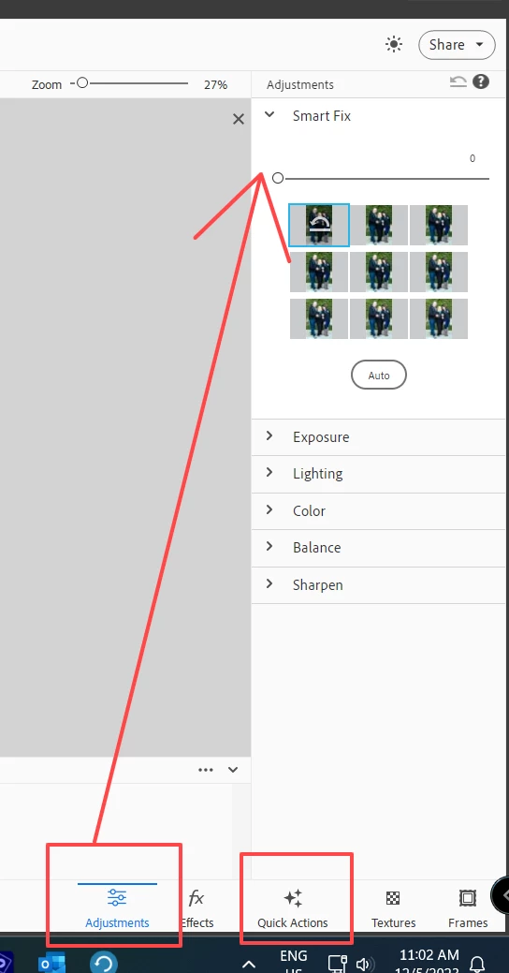Open the Share dropdown menu
Viewport: 509px width, 973px height.
457,45
